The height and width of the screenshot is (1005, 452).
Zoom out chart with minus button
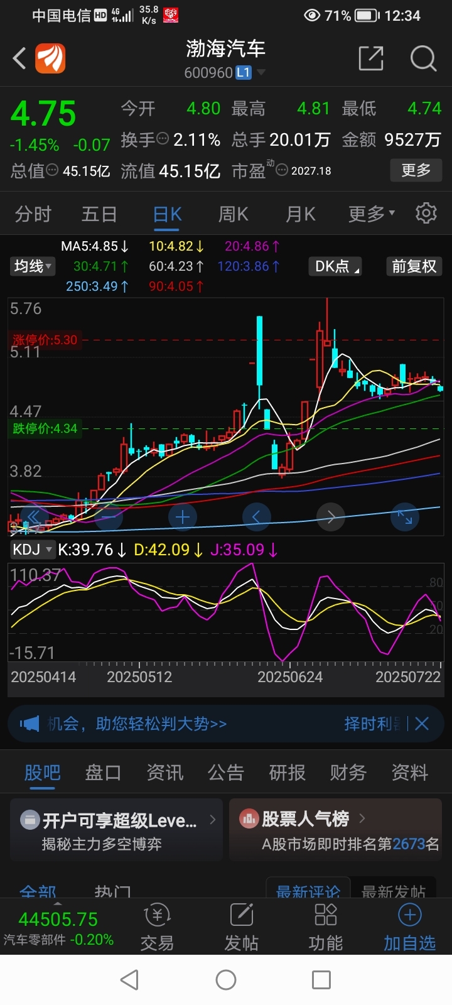[109, 518]
